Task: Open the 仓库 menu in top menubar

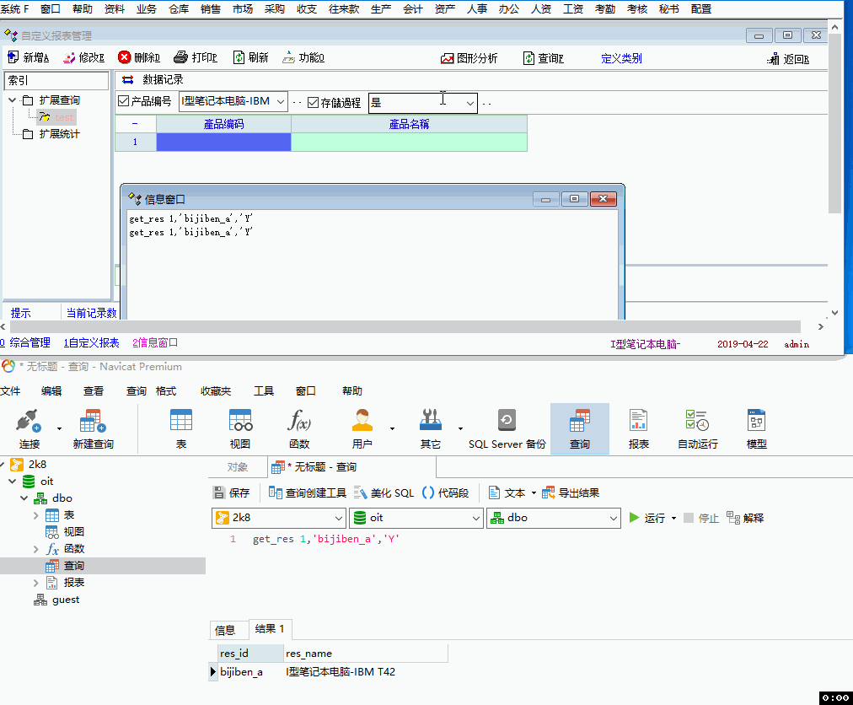Action: click(x=179, y=9)
